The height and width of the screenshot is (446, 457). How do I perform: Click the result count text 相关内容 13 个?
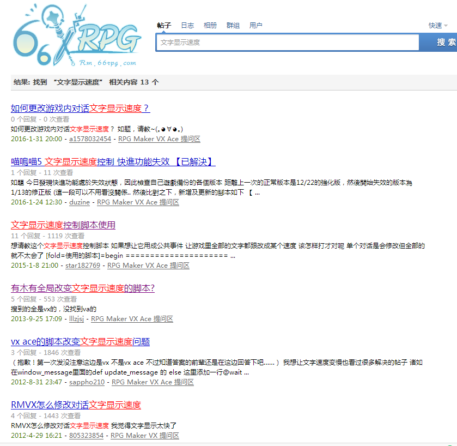pyautogui.click(x=134, y=82)
